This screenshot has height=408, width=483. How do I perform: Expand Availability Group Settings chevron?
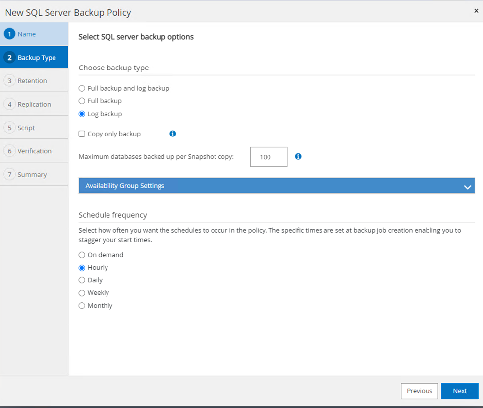[467, 187]
